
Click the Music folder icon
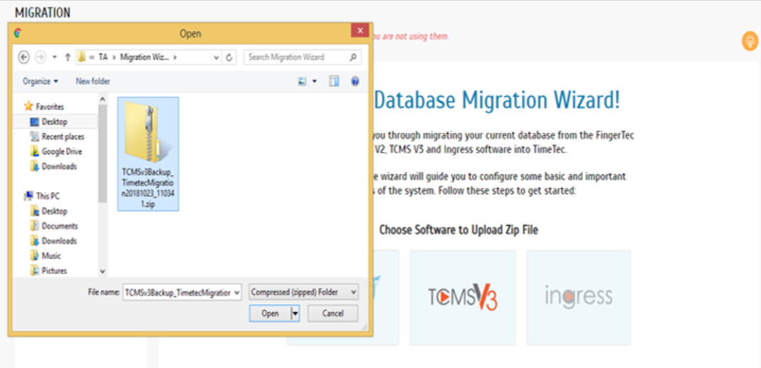pos(35,256)
